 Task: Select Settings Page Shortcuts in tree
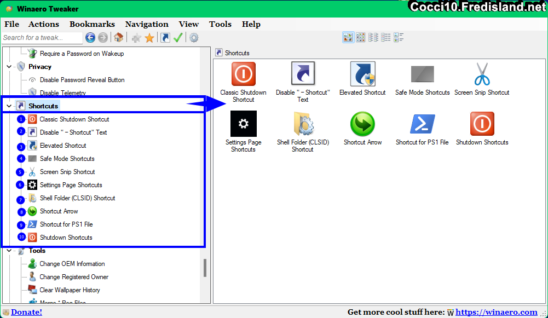[71, 185]
